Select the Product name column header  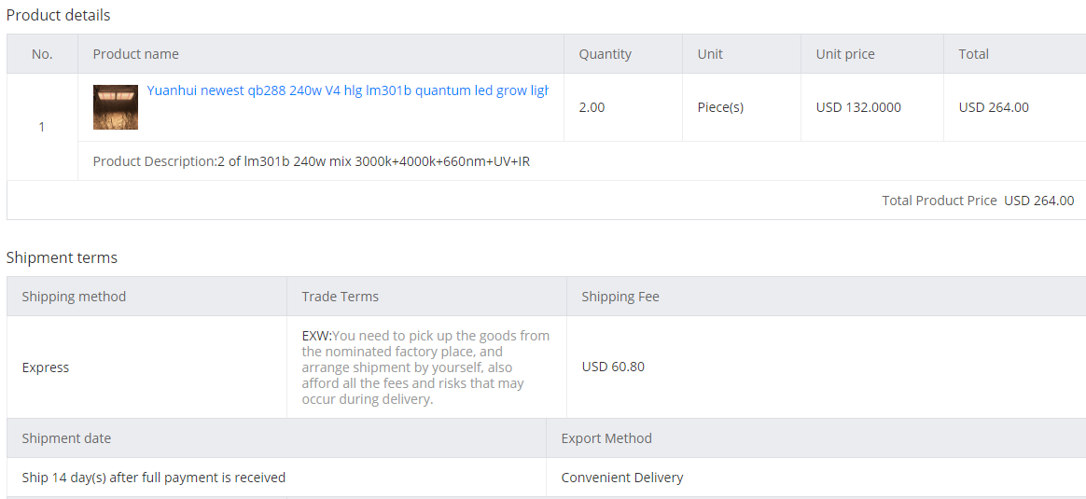click(x=136, y=54)
